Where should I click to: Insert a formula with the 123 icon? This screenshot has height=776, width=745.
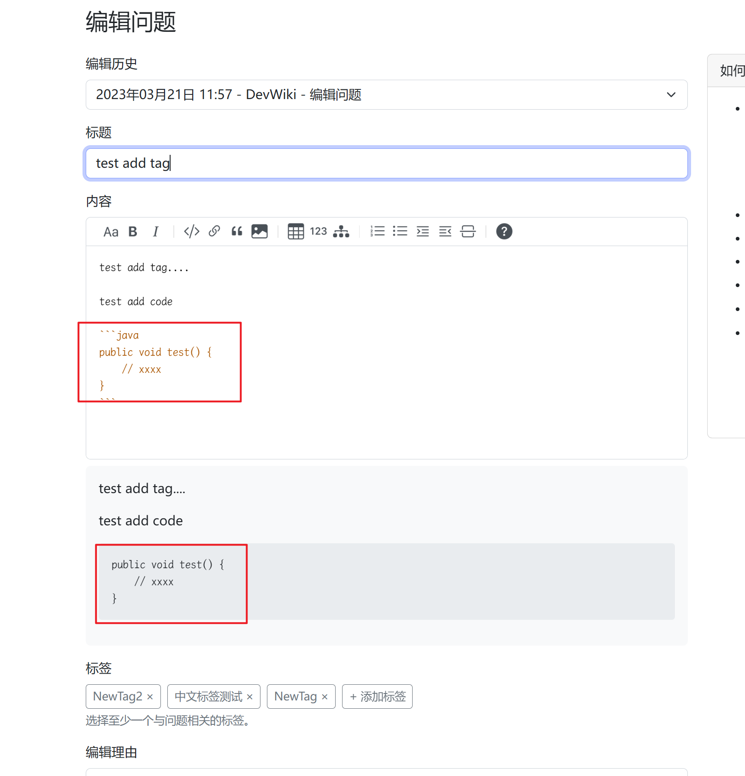318,231
